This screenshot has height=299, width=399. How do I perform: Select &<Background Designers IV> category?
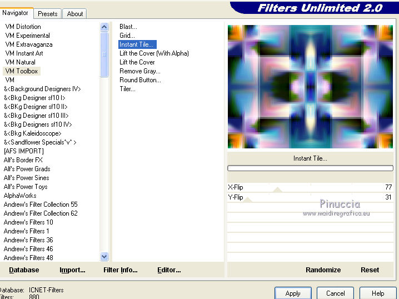click(42, 89)
